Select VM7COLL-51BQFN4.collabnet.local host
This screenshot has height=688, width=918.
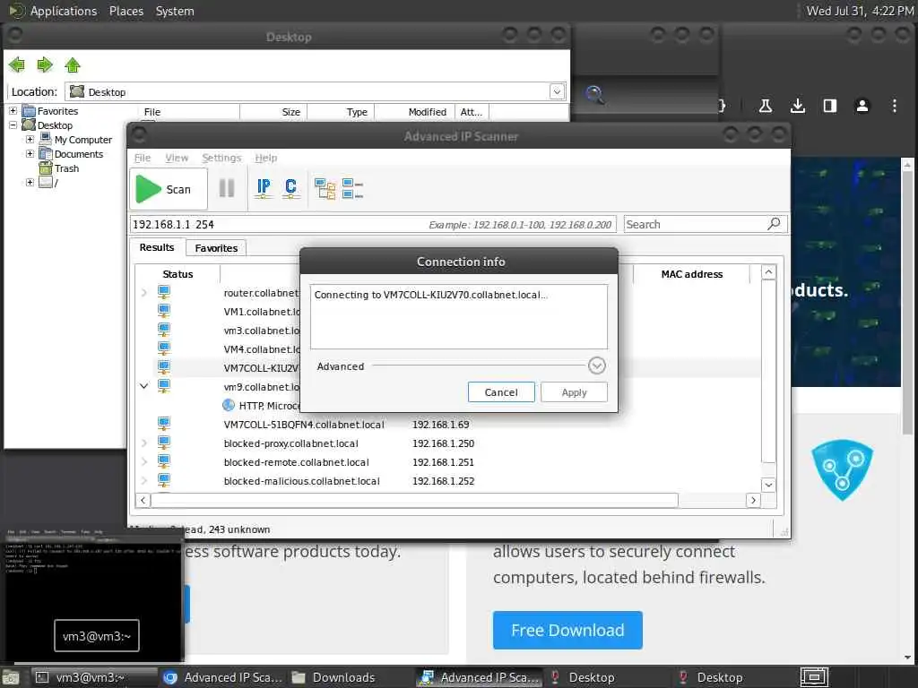[x=304, y=425]
